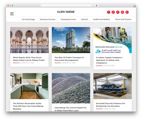Viewport: 142px width, 120px height.
Task: Open the car elevator article image
Action: tap(112, 86)
